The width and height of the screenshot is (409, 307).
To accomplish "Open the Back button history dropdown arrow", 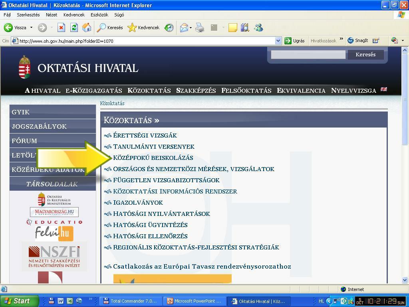I will (x=31, y=28).
